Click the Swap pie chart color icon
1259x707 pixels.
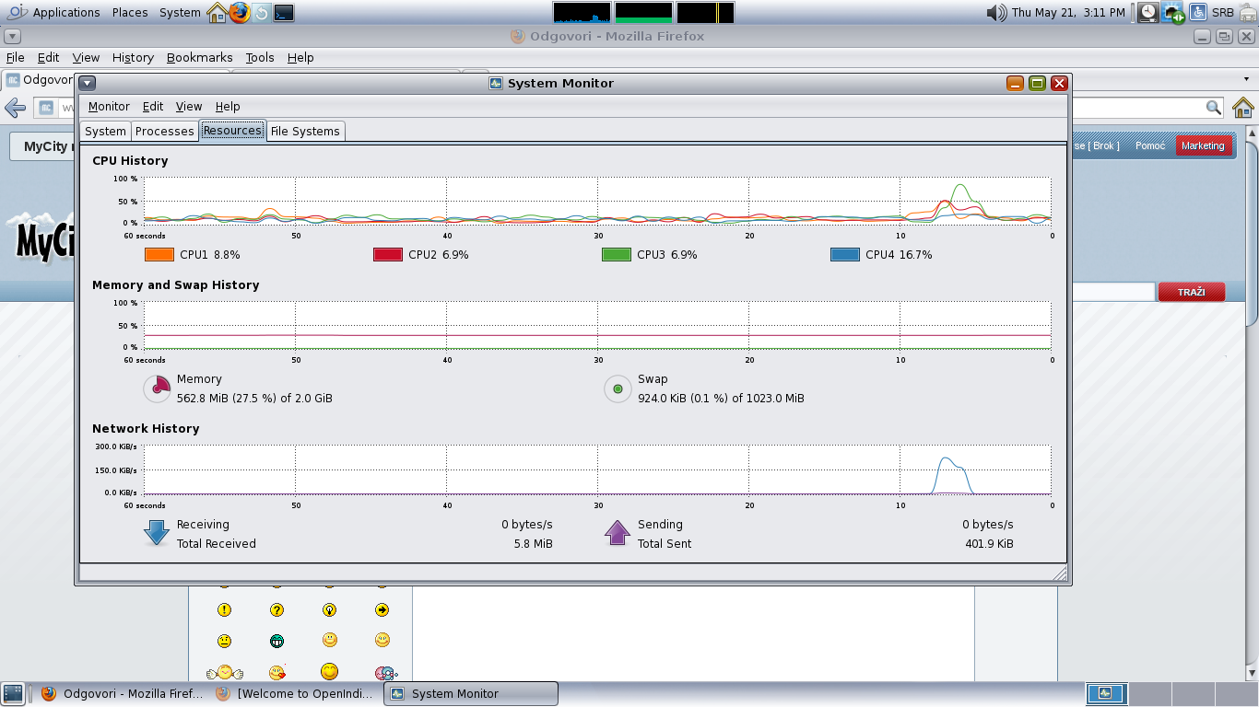click(x=618, y=388)
